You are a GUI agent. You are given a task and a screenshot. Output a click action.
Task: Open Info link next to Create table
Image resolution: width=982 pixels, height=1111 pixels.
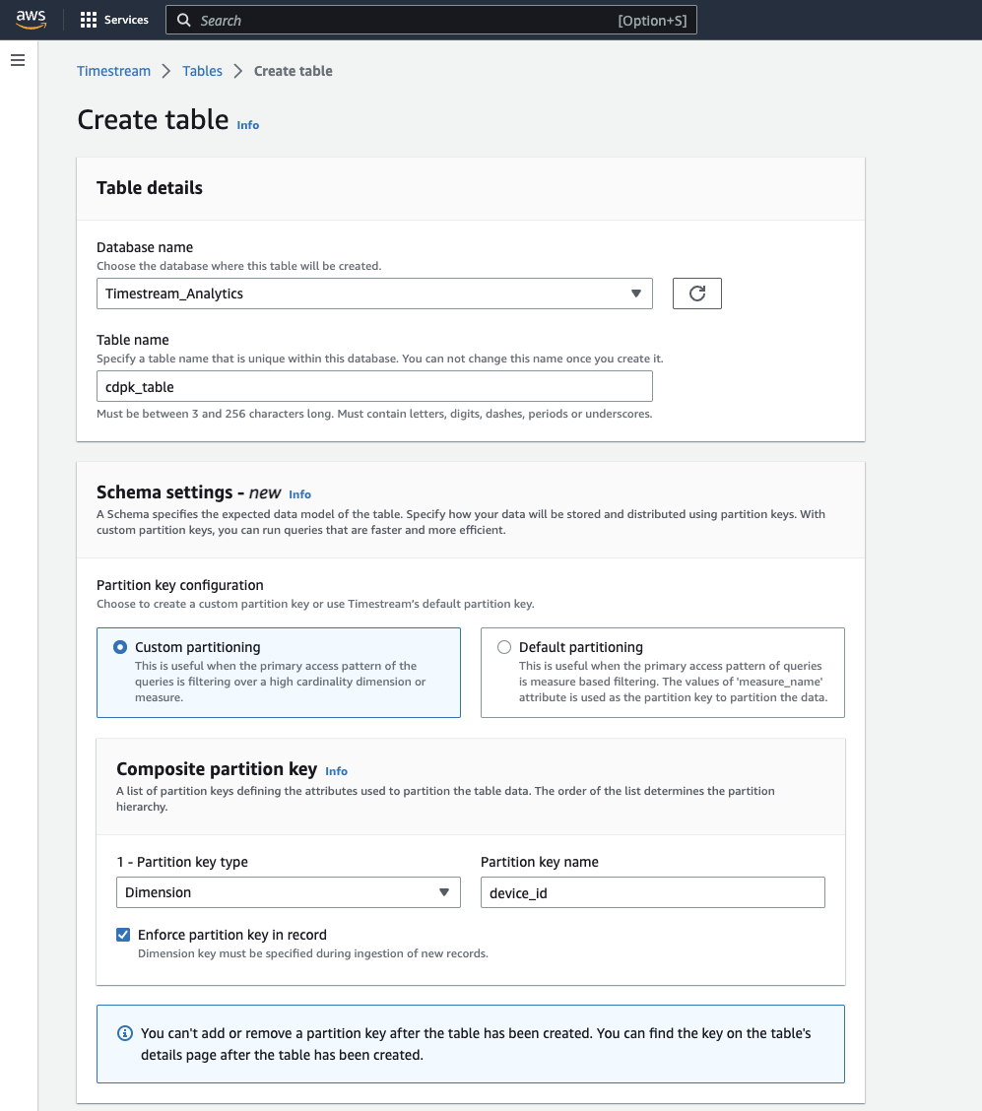pyautogui.click(x=248, y=125)
